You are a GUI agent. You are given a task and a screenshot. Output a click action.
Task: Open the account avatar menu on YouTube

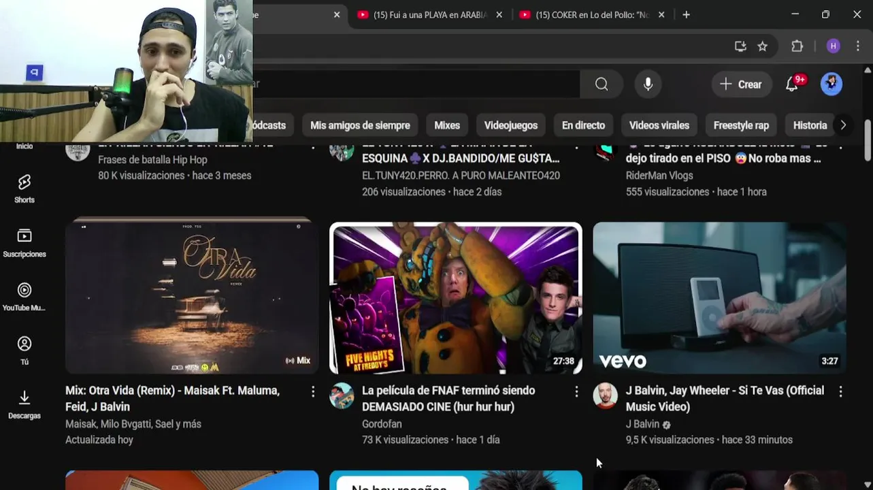coord(831,84)
